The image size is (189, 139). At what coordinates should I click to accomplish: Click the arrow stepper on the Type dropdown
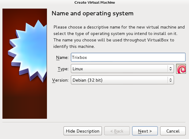pos(171,69)
